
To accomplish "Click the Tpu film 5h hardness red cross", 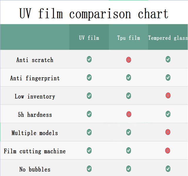I will pos(129,114).
